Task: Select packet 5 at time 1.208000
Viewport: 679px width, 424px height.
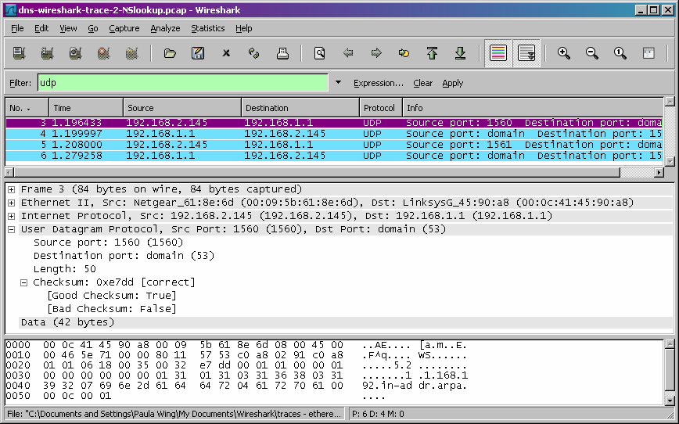Action: (334, 145)
